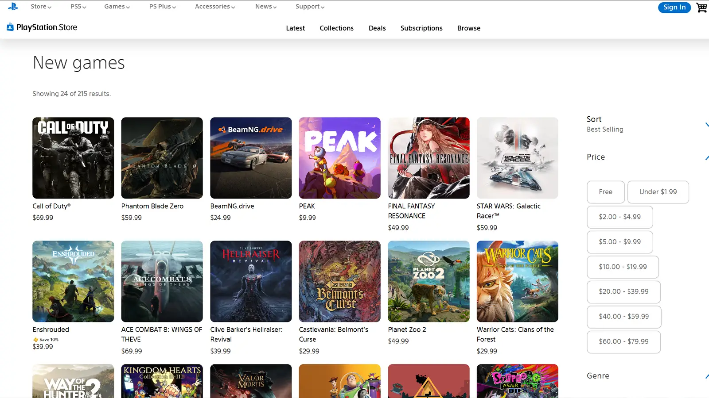
Task: Click the Clive Barker's Hellraiser: Revival title
Action: (246, 335)
